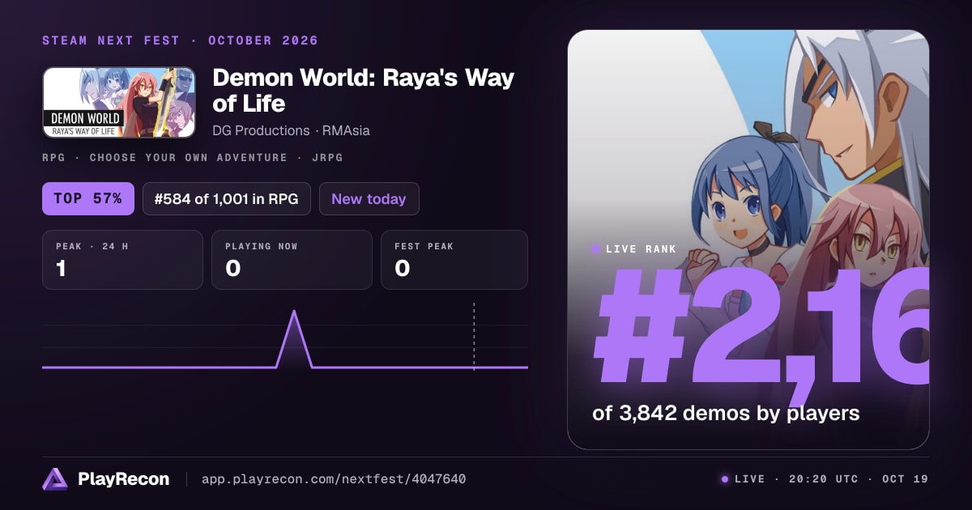Click the New today badge

[369, 198]
